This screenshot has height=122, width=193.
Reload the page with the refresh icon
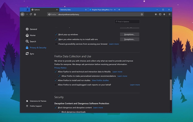[31, 14]
